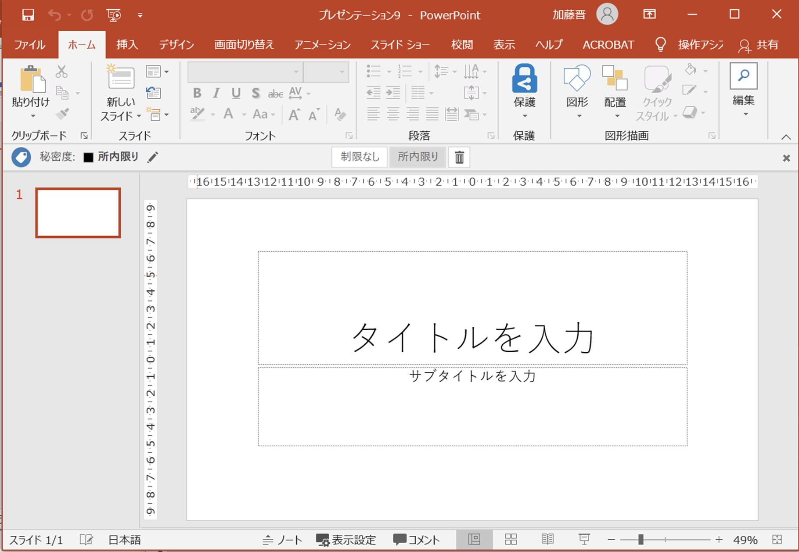Open the Shapes gallery icon

[576, 79]
